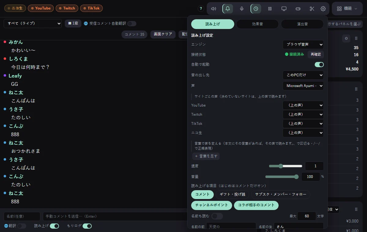The height and width of the screenshot is (232, 367).
Task: Click globe icon next to 受信コメント自動翻訳
Action: 86,24
